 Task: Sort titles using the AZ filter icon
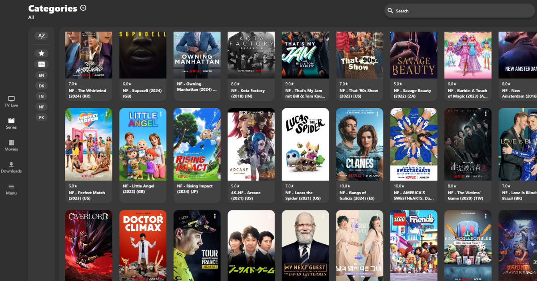(41, 36)
